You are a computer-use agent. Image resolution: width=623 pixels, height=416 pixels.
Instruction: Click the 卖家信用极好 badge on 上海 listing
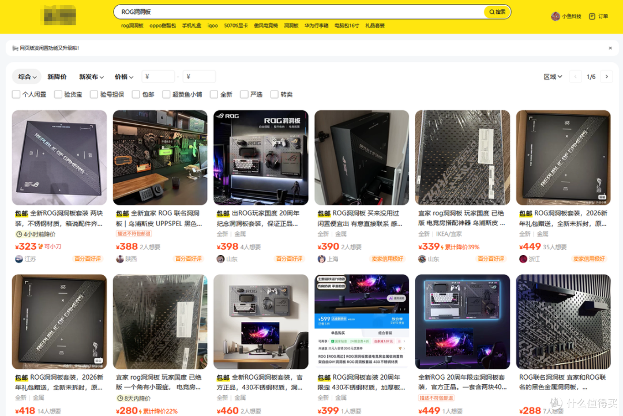click(388, 259)
